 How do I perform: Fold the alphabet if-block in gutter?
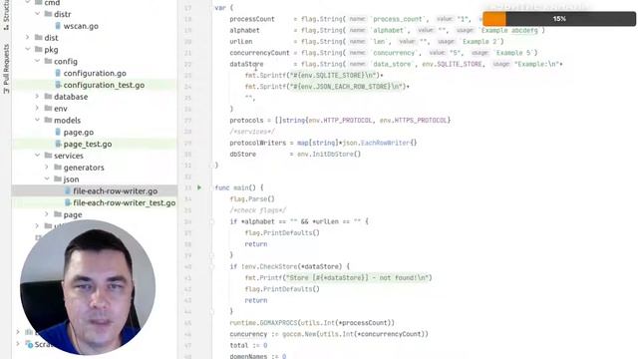tap(211, 221)
